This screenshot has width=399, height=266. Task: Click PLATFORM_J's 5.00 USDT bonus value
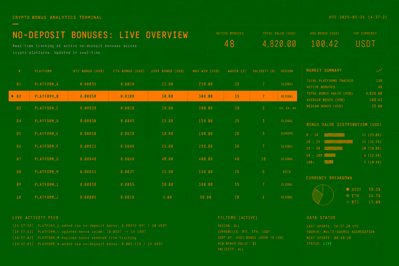168,197
